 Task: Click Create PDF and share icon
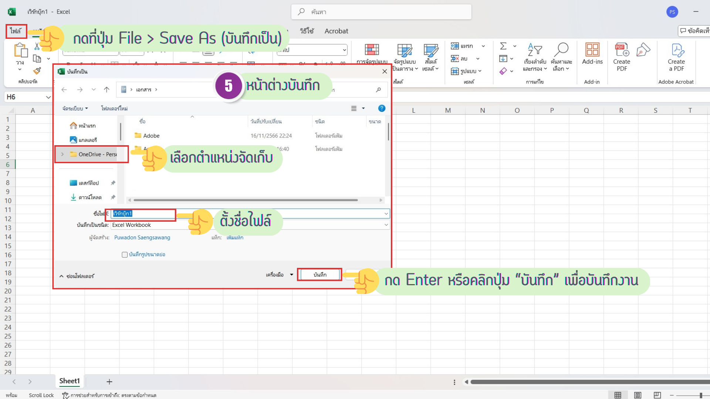click(x=643, y=50)
